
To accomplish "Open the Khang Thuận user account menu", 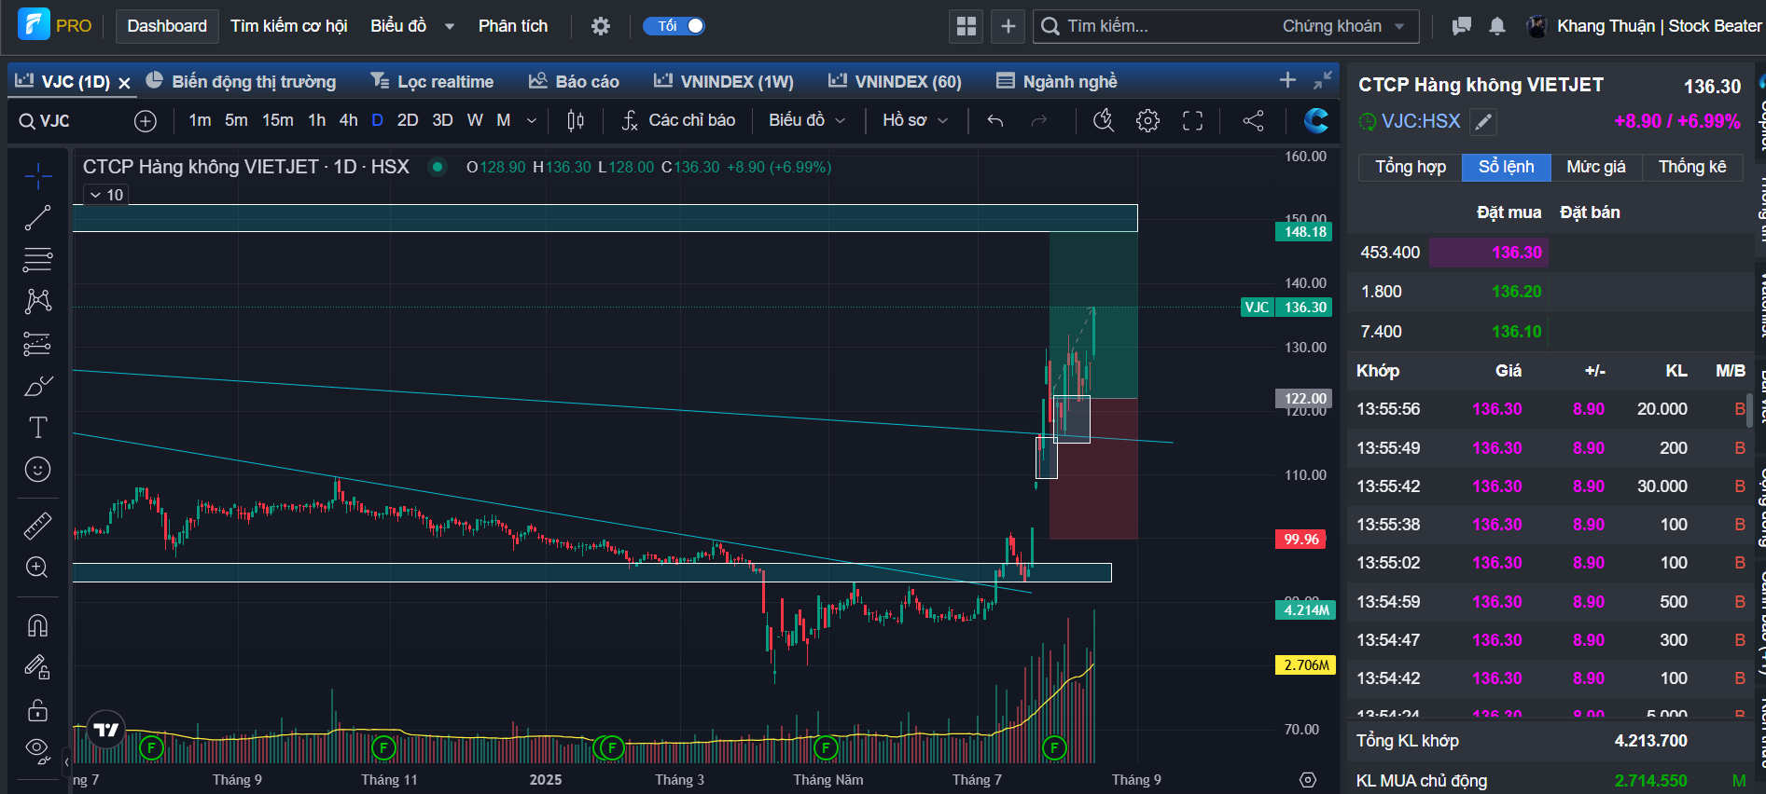I will tap(1646, 26).
